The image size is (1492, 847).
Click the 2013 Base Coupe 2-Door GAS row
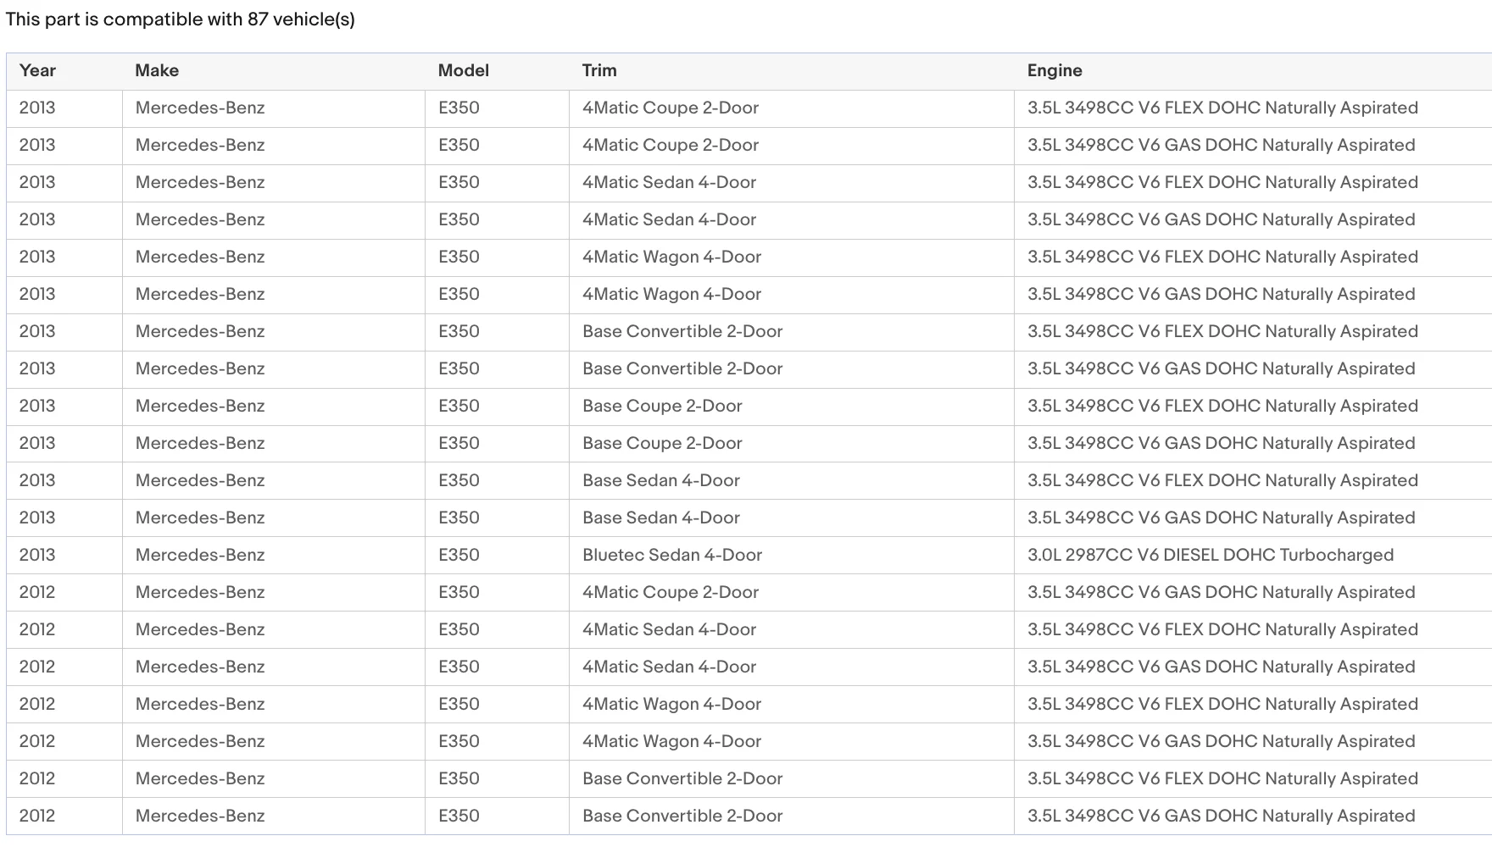(749, 444)
